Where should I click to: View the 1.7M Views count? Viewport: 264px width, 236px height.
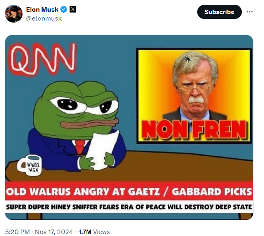[x=94, y=232]
